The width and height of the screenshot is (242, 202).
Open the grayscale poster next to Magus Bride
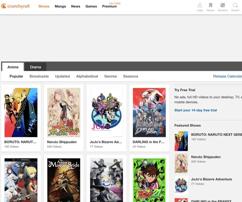point(106,180)
